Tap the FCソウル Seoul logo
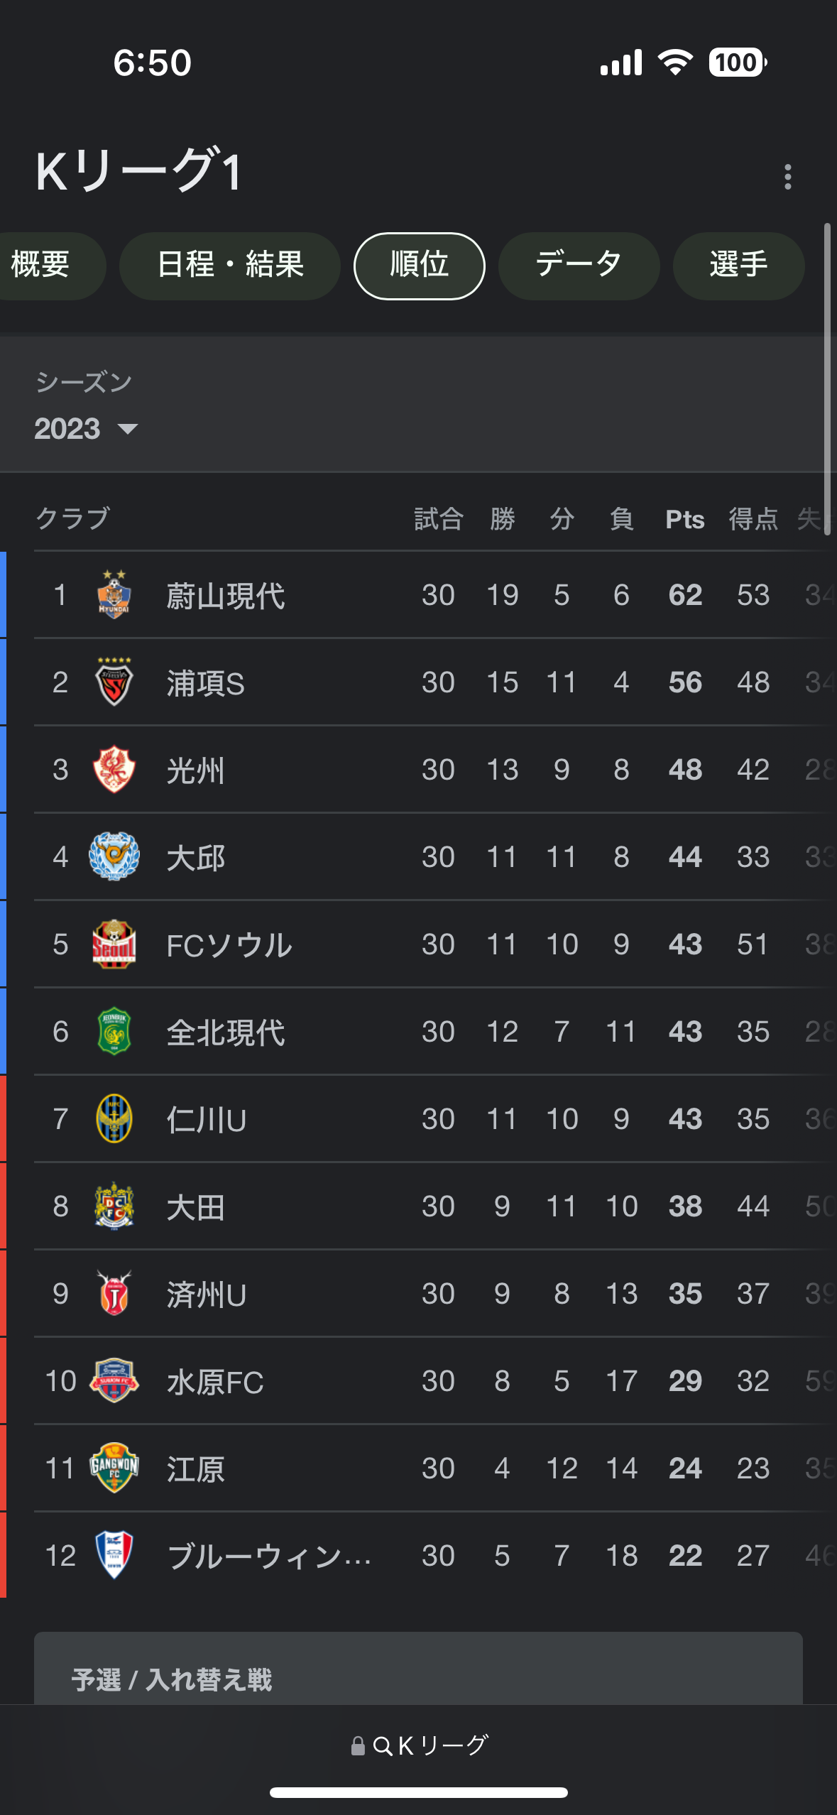 click(114, 944)
